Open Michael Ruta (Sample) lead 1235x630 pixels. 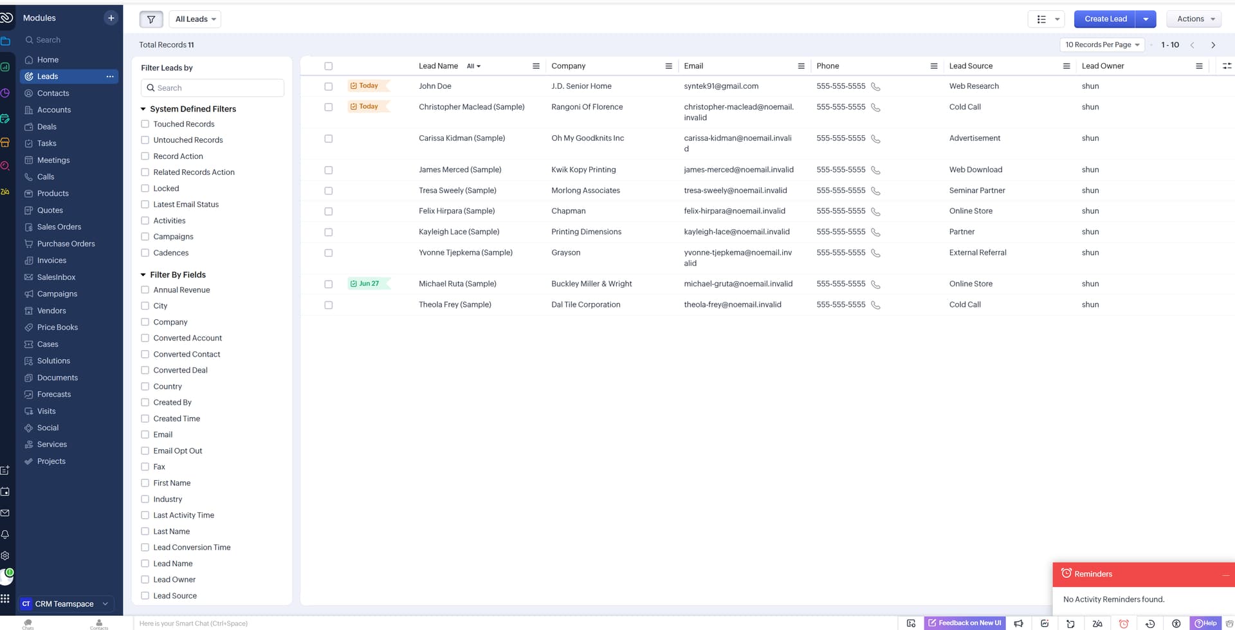pos(457,284)
